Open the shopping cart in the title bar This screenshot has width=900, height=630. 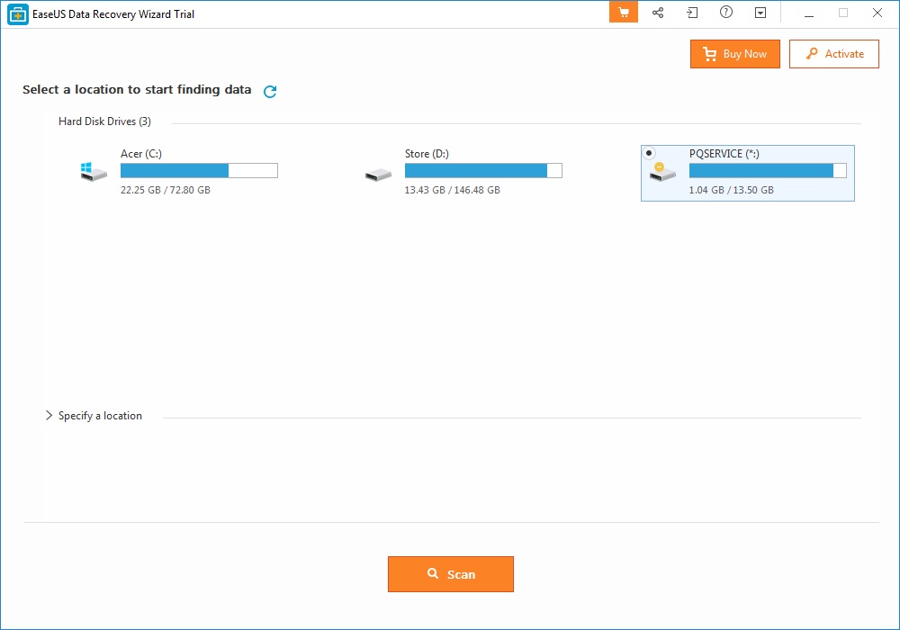623,13
